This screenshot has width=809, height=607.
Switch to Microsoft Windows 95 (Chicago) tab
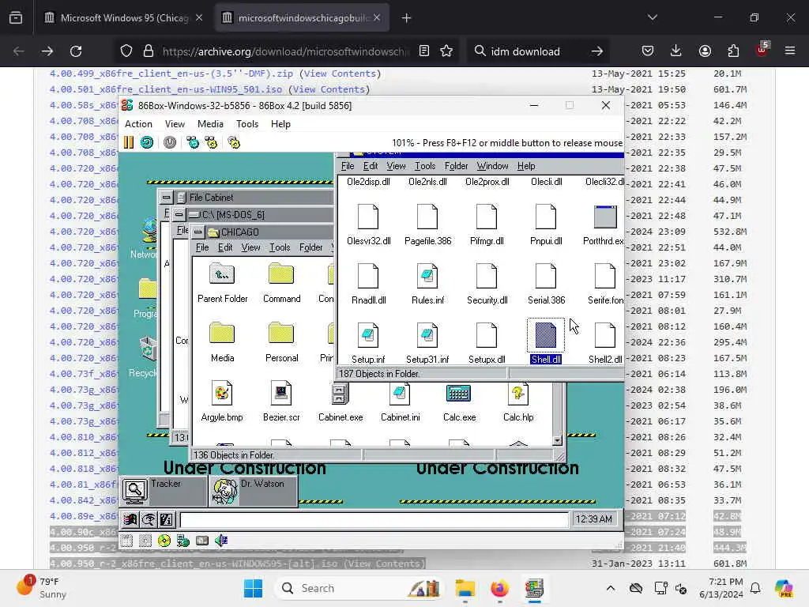(x=124, y=17)
